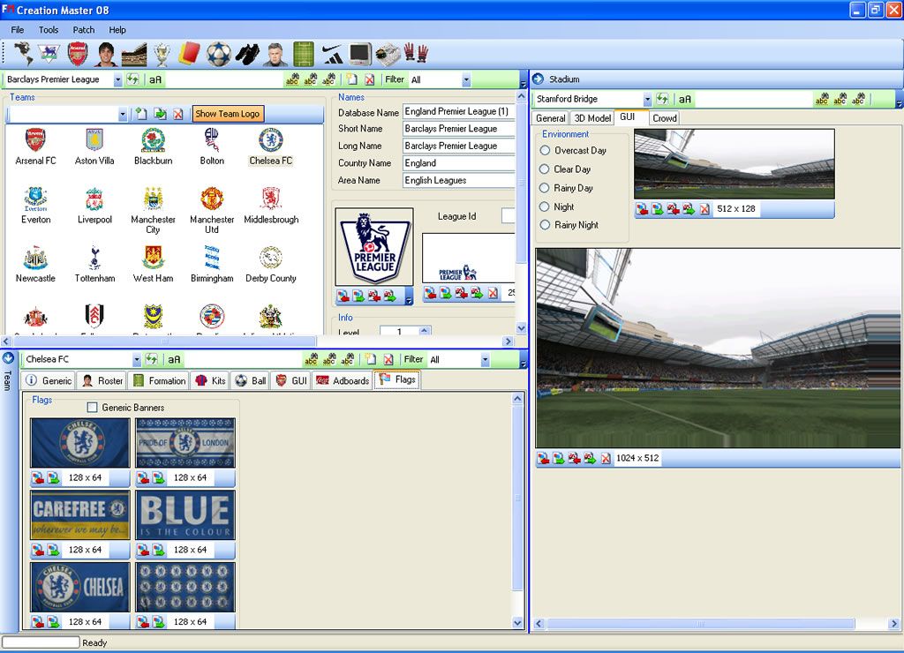Open the Barclays Premier League dropdown
Viewport: 904px width, 653px height.
117,79
